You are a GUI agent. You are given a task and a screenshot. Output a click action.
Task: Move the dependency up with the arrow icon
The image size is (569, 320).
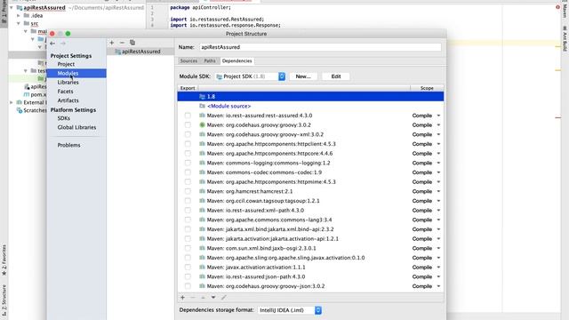point(203,298)
